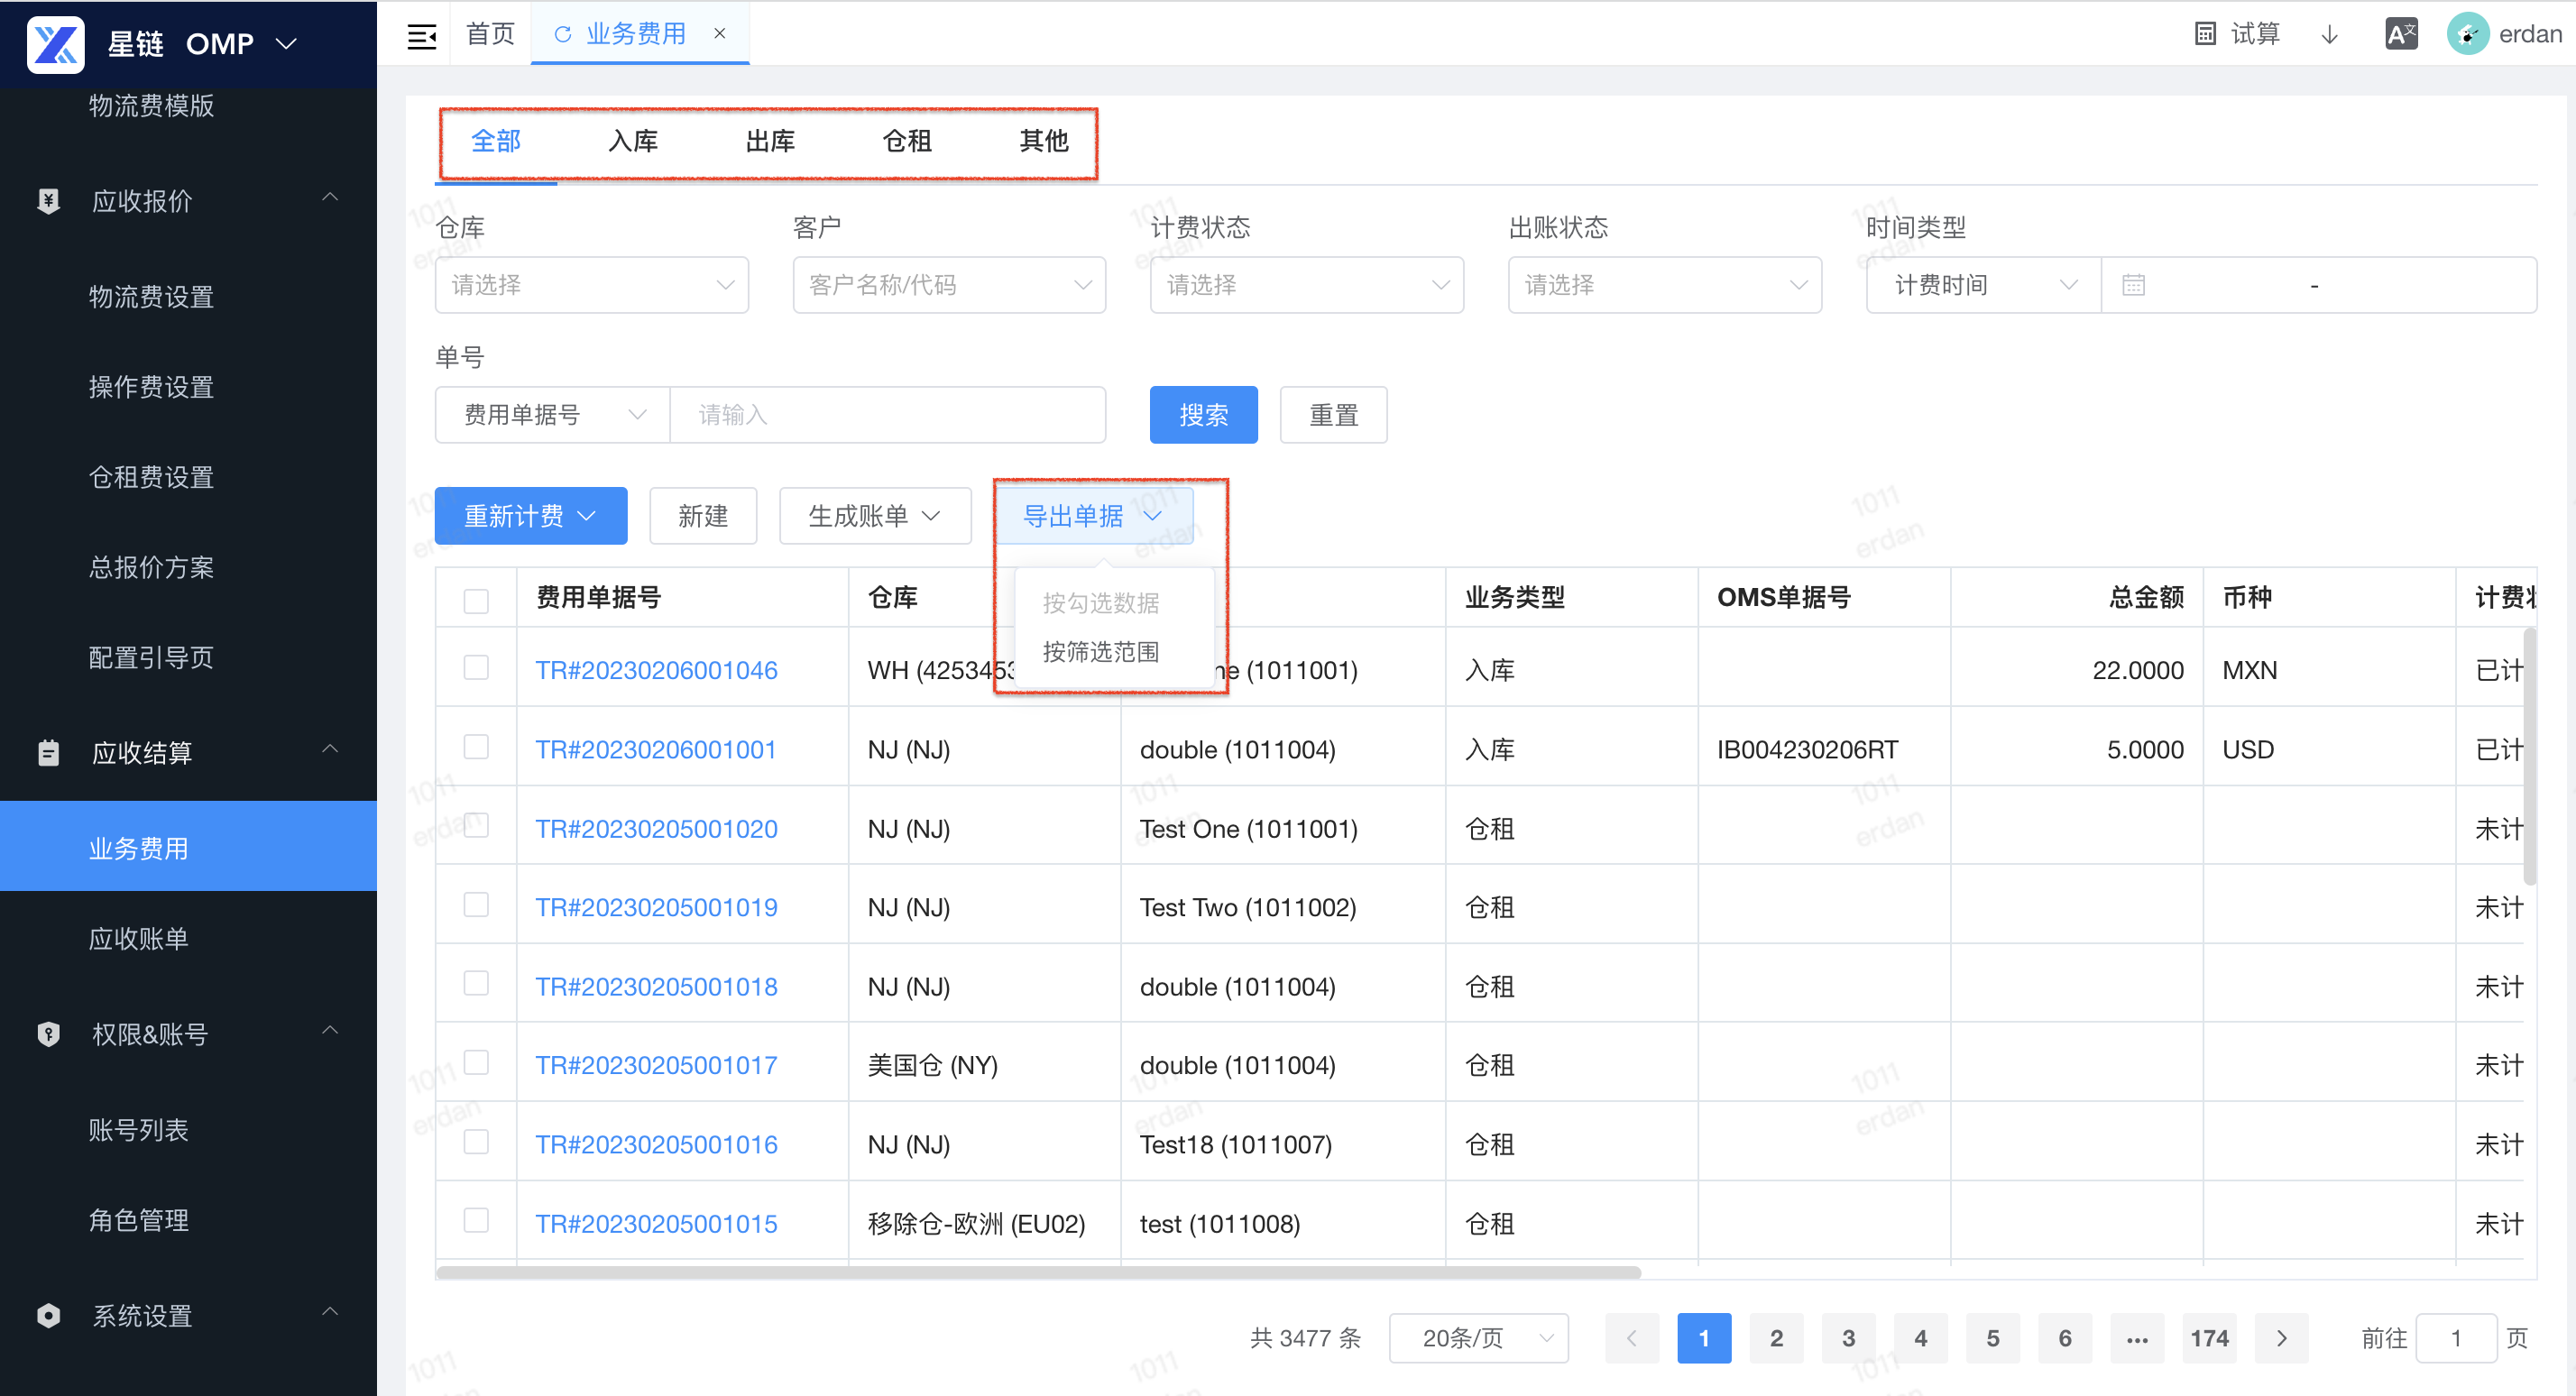Click the ellipsis more-pages button
The image size is (2576, 1396).
point(2137,1338)
